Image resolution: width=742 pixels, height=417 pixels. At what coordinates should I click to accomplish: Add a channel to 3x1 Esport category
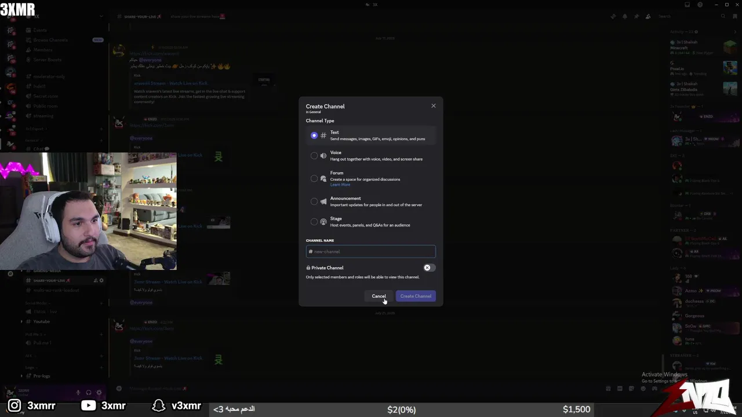coord(101,129)
